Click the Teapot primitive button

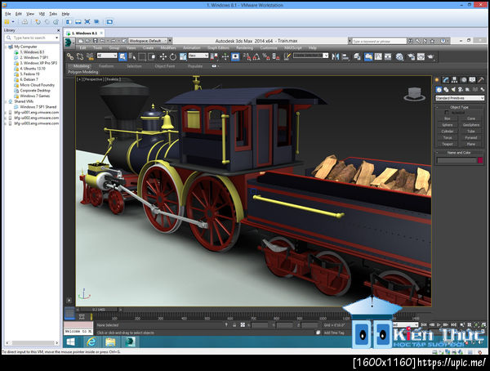click(x=447, y=144)
